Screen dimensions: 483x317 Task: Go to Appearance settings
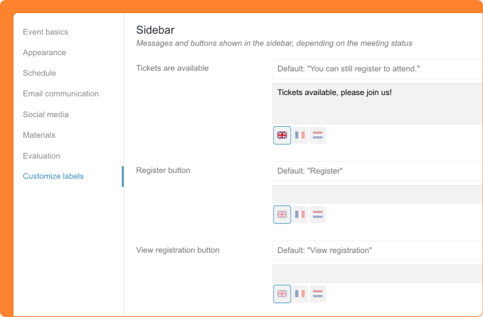[44, 52]
